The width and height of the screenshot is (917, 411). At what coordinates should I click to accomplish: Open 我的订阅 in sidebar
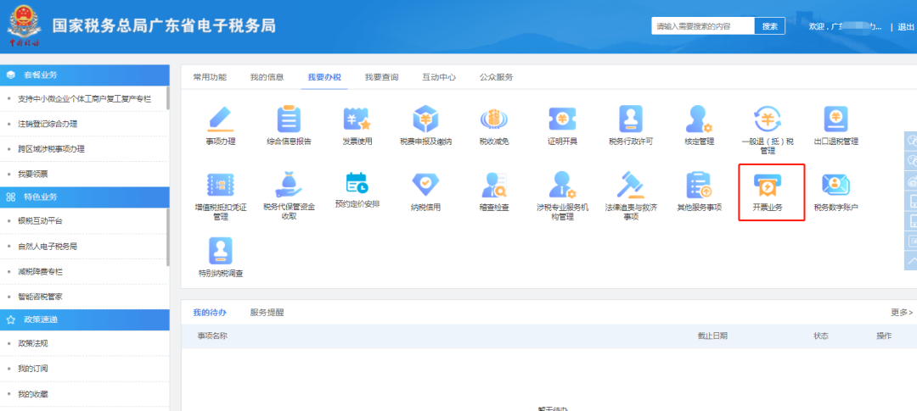point(33,369)
